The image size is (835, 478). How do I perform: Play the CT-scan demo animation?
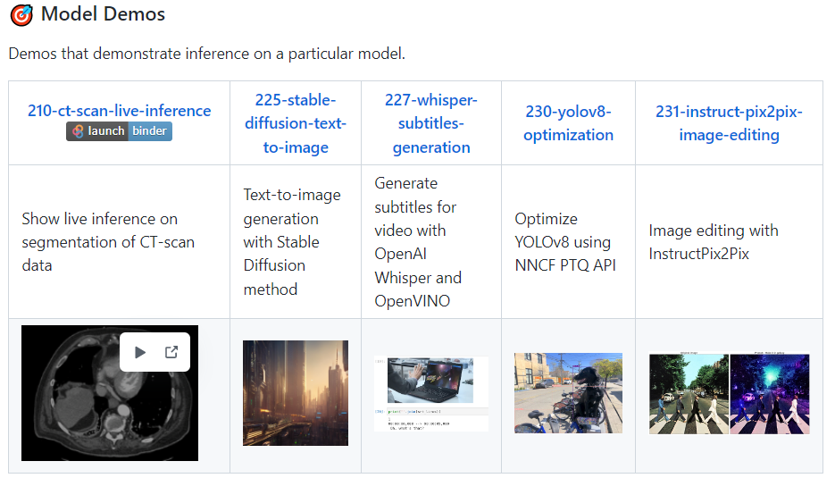[139, 352]
